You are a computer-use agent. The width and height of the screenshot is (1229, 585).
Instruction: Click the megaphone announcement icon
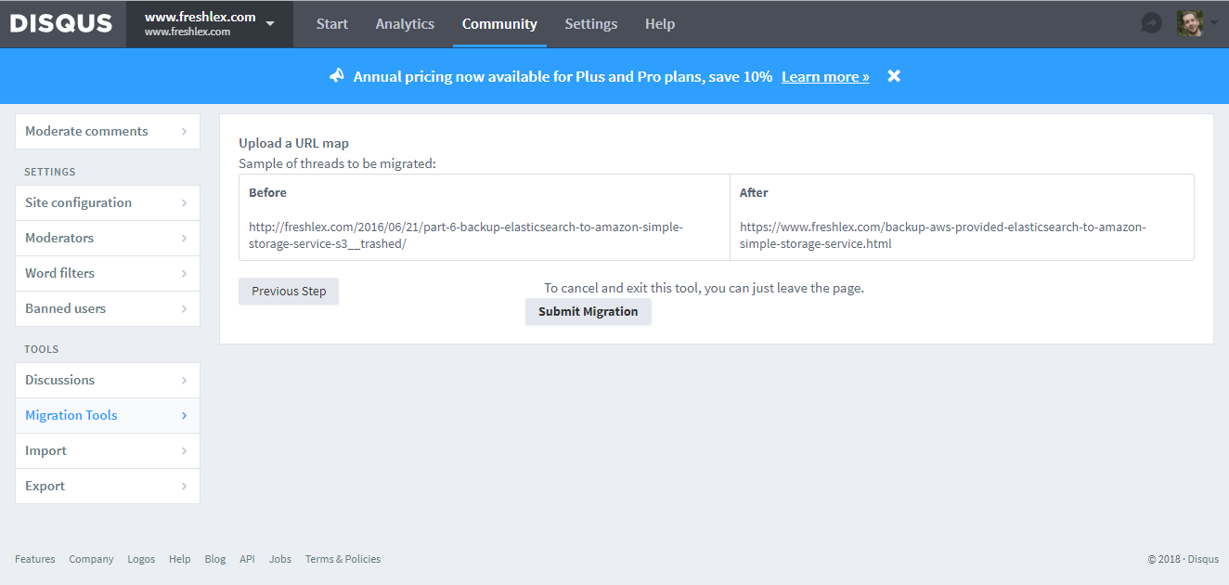[x=337, y=76]
